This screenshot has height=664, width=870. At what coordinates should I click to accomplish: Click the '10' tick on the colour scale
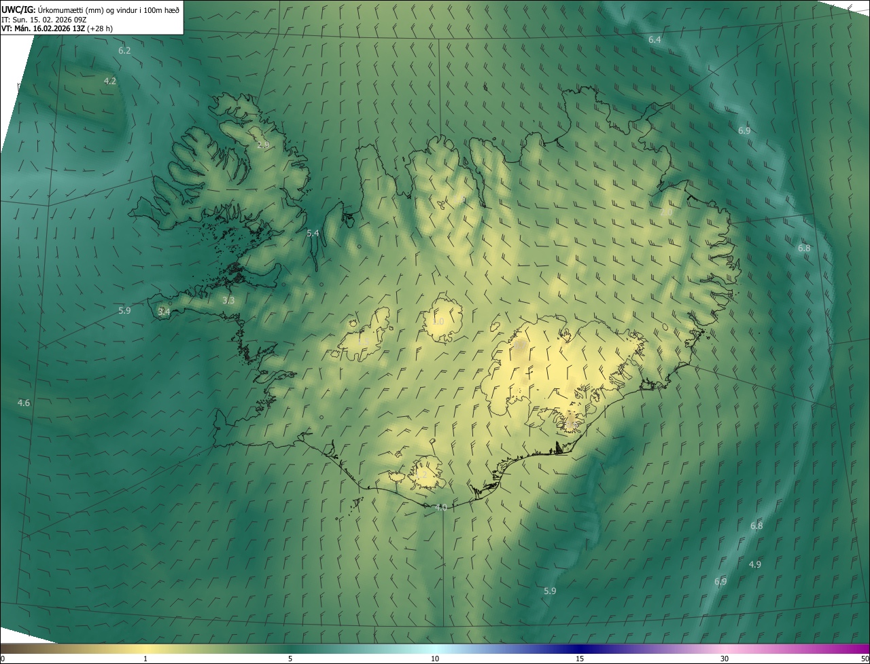tap(435, 659)
